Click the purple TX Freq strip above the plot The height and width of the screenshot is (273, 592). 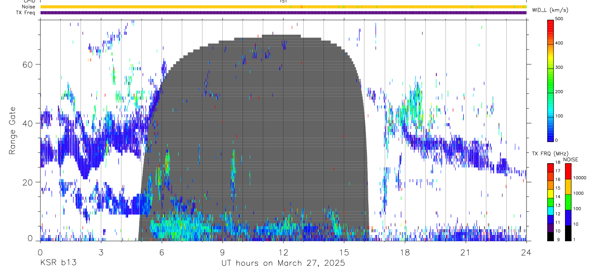tap(283, 13)
